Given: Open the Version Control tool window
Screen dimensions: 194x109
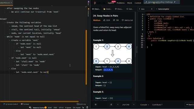Looking at the screenshot, I should click(11, 104).
